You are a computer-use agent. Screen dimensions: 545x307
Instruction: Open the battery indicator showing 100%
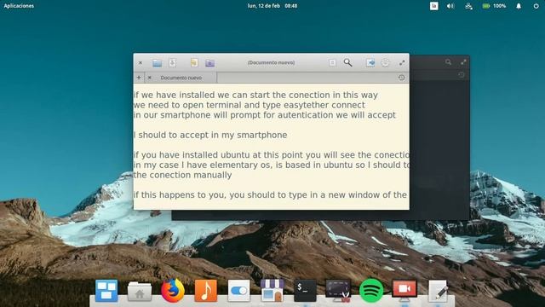click(x=494, y=6)
